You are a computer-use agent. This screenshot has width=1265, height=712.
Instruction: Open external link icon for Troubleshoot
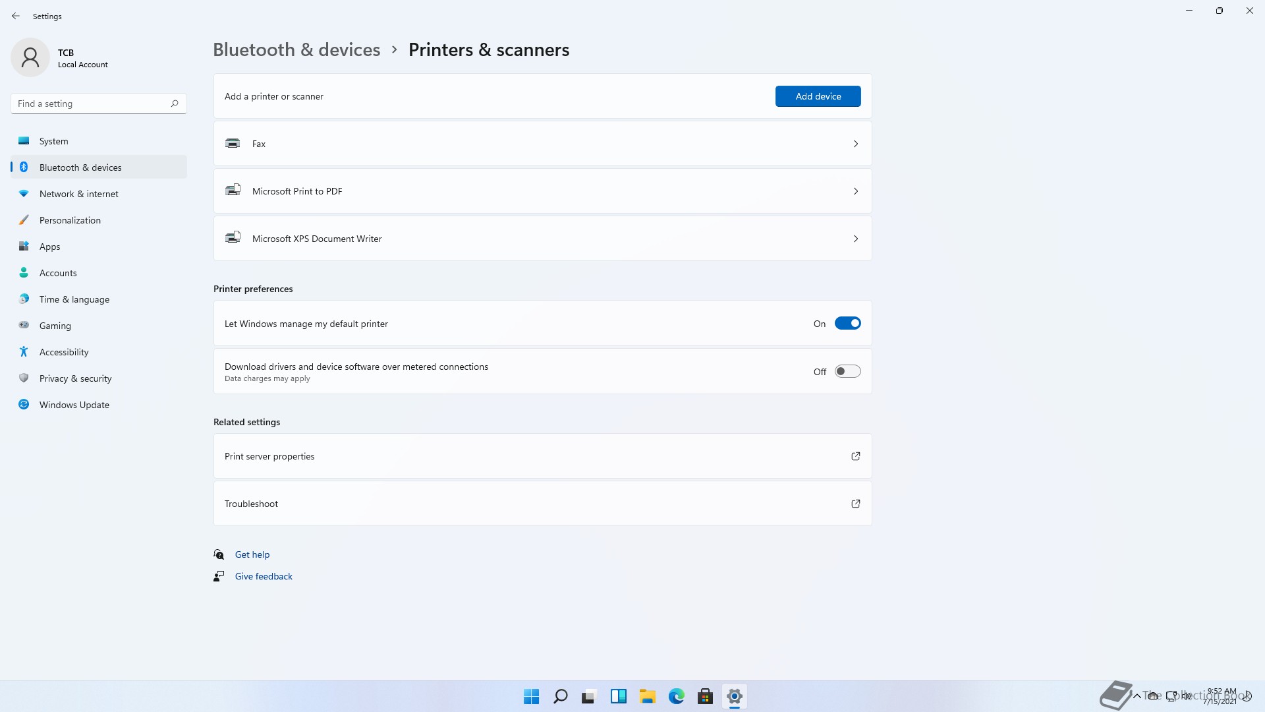pyautogui.click(x=856, y=504)
